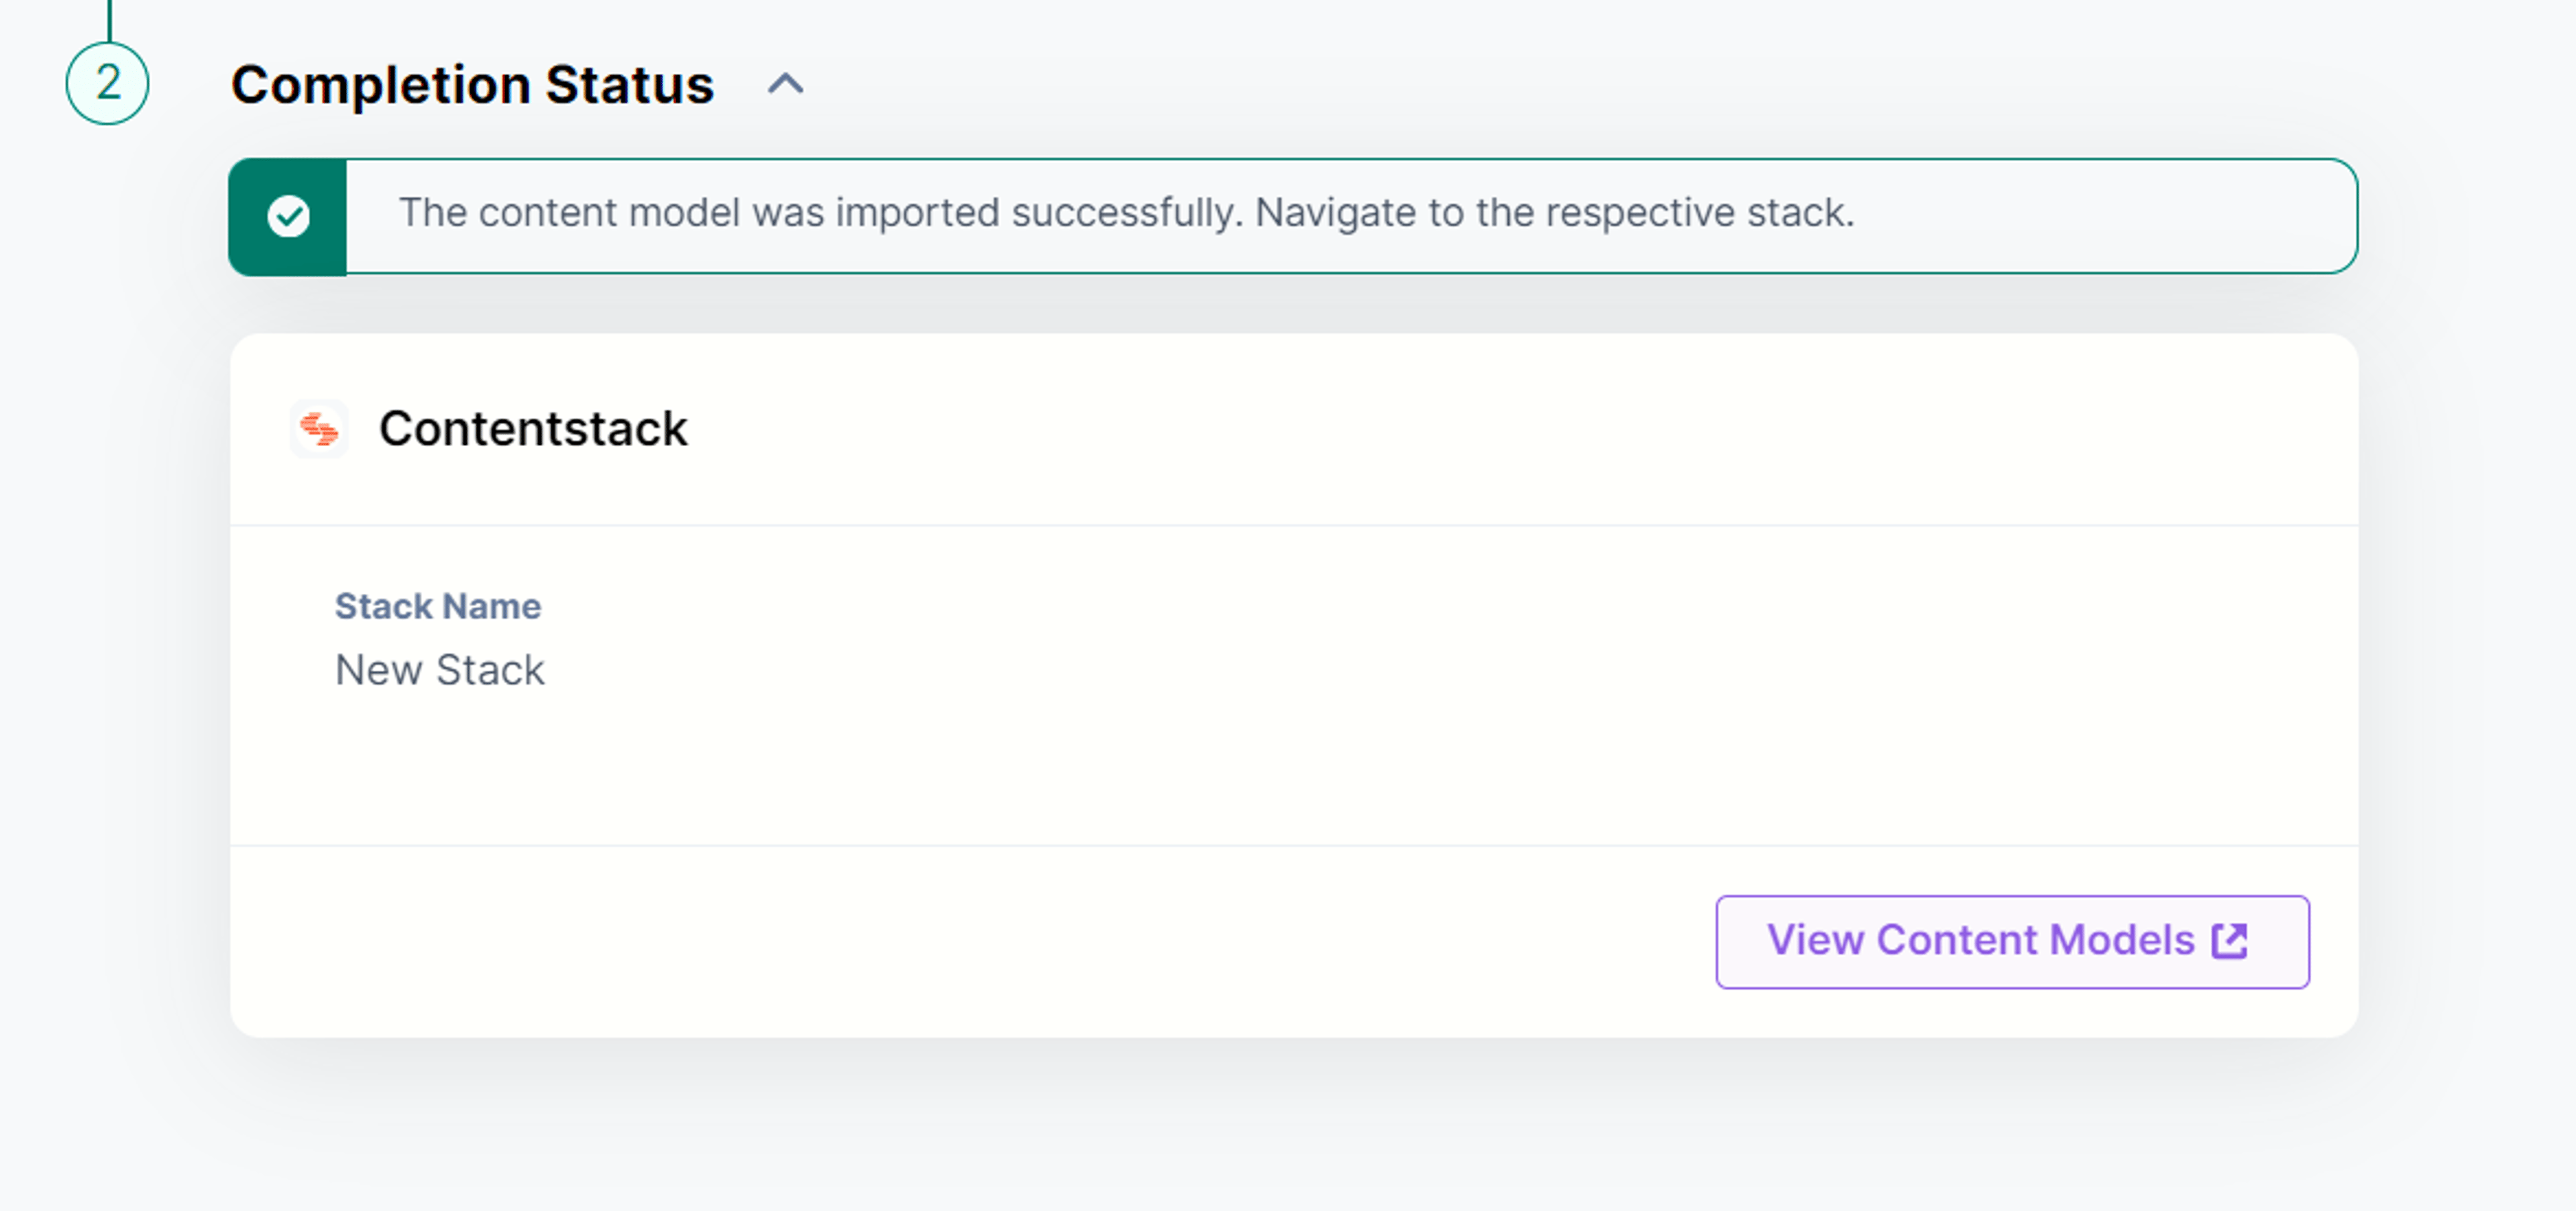Click the word 'Status' in section heading
This screenshot has height=1211, width=2576.
[630, 85]
